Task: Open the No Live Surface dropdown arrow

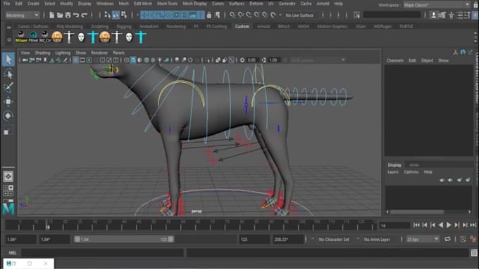Action: (280, 15)
